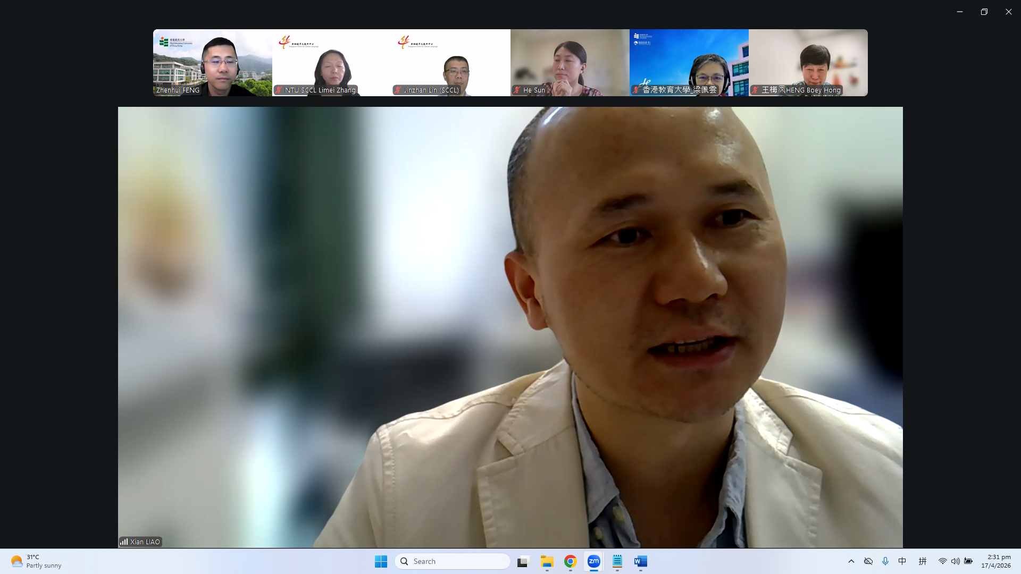
Task: Select Zhenhui FENG's video thumbnail
Action: coord(213,63)
